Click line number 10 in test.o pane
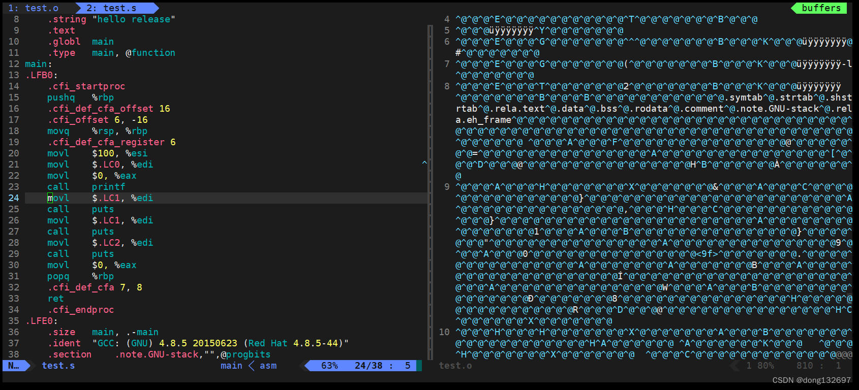Viewport: 859px width, 390px height. pos(444,332)
